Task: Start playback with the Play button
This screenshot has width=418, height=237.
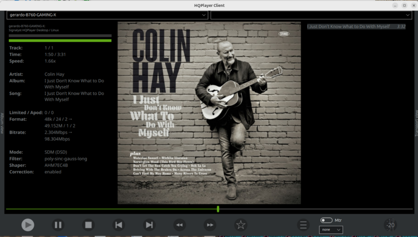Action: point(28,225)
